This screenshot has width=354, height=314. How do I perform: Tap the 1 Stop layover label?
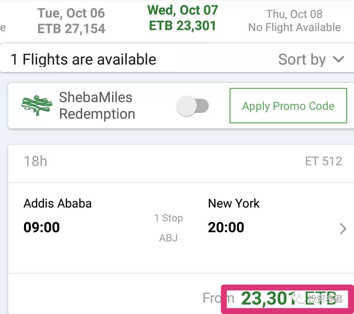169,218
